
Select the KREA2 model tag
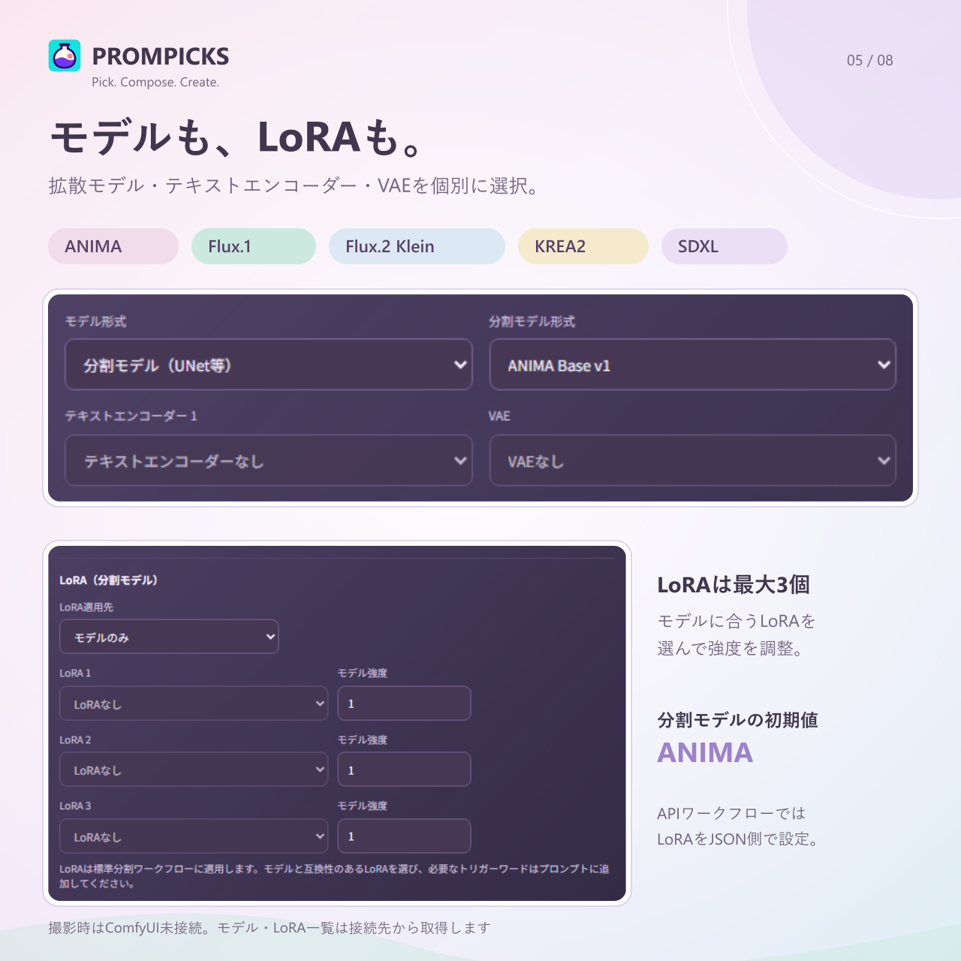coord(583,246)
